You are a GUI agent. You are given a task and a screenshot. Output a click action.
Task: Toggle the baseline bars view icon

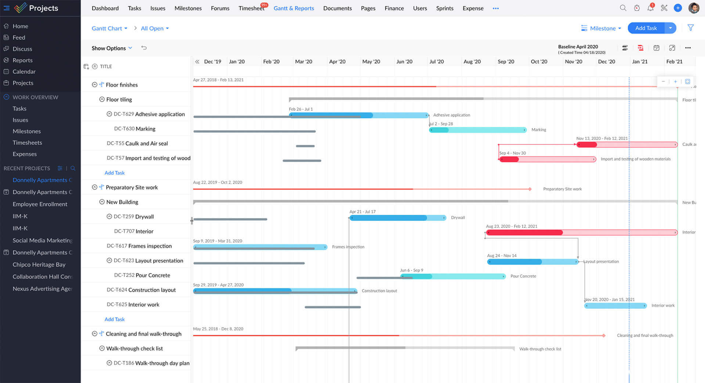tap(625, 48)
